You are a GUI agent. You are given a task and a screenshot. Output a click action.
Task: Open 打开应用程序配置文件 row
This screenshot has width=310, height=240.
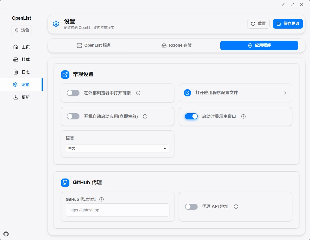(235, 93)
